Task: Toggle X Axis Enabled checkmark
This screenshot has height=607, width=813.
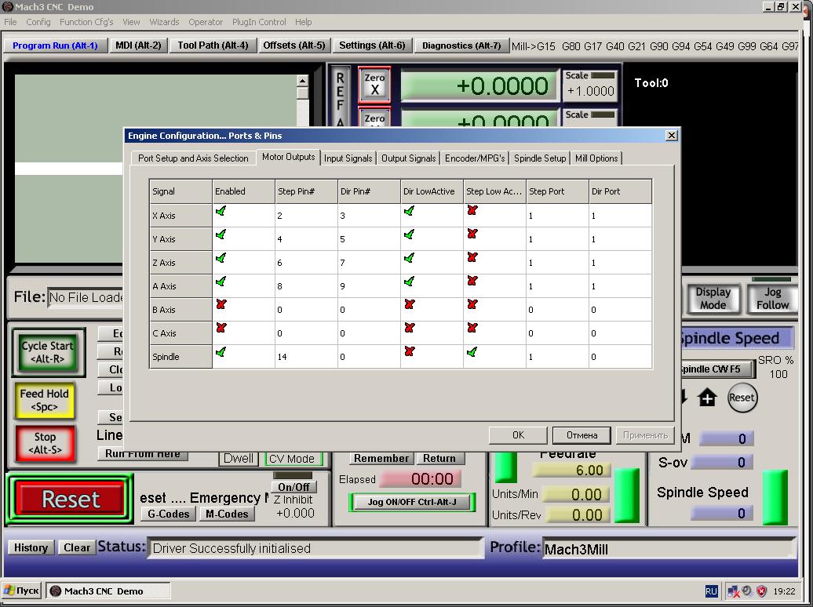Action: click(x=221, y=211)
